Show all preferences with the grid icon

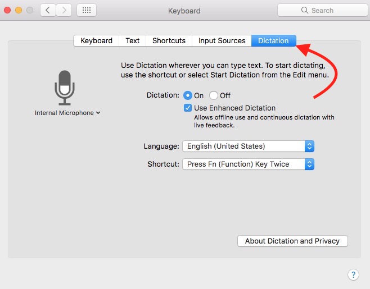pyautogui.click(x=86, y=10)
